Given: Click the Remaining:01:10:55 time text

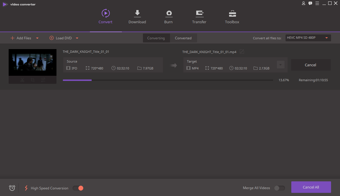Looking at the screenshot, I should click(313, 80).
